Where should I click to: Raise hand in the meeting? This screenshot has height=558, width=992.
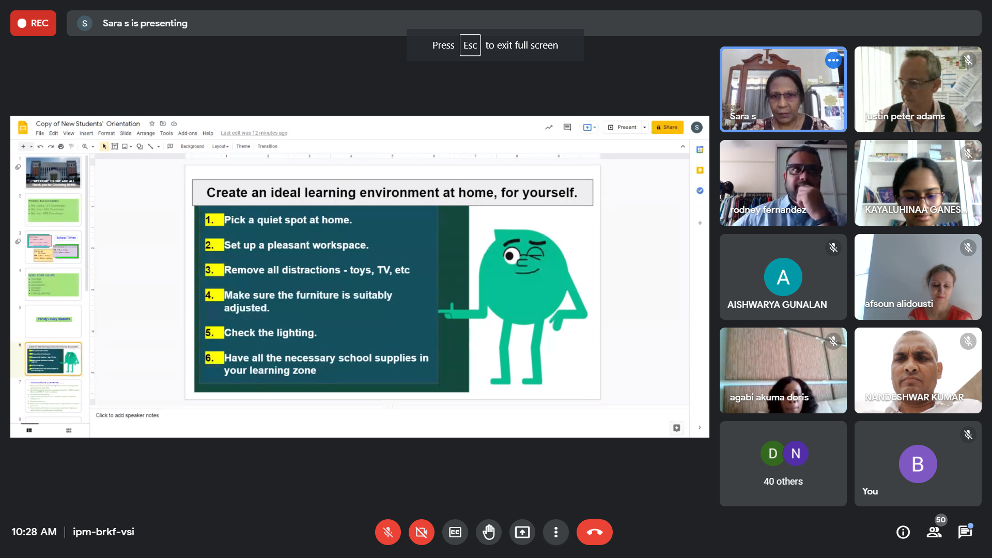488,532
